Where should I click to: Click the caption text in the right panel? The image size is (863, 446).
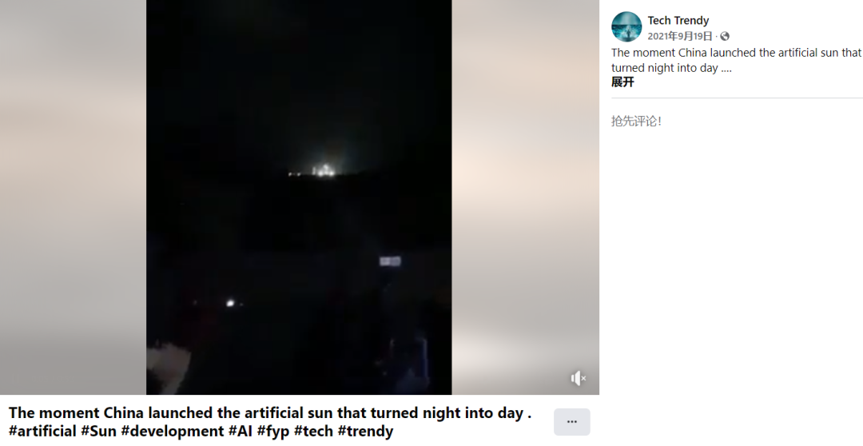click(736, 61)
